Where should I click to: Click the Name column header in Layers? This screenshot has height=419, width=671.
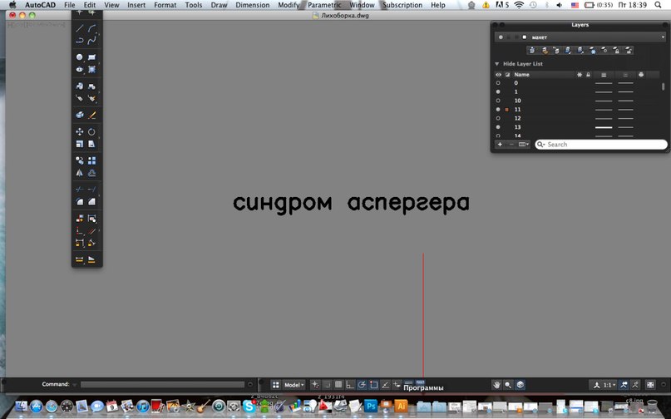click(521, 75)
